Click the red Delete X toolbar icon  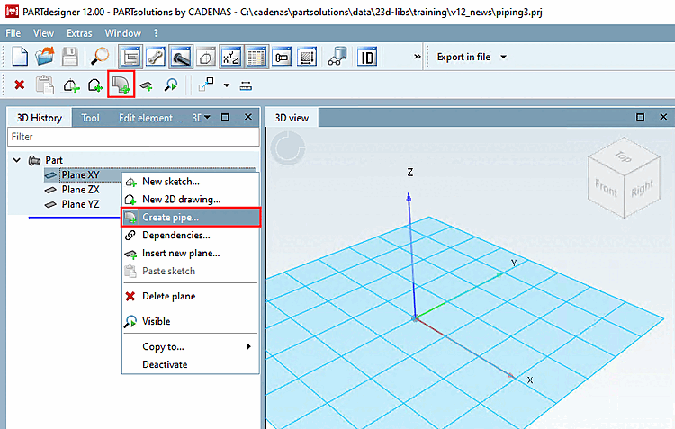[20, 85]
